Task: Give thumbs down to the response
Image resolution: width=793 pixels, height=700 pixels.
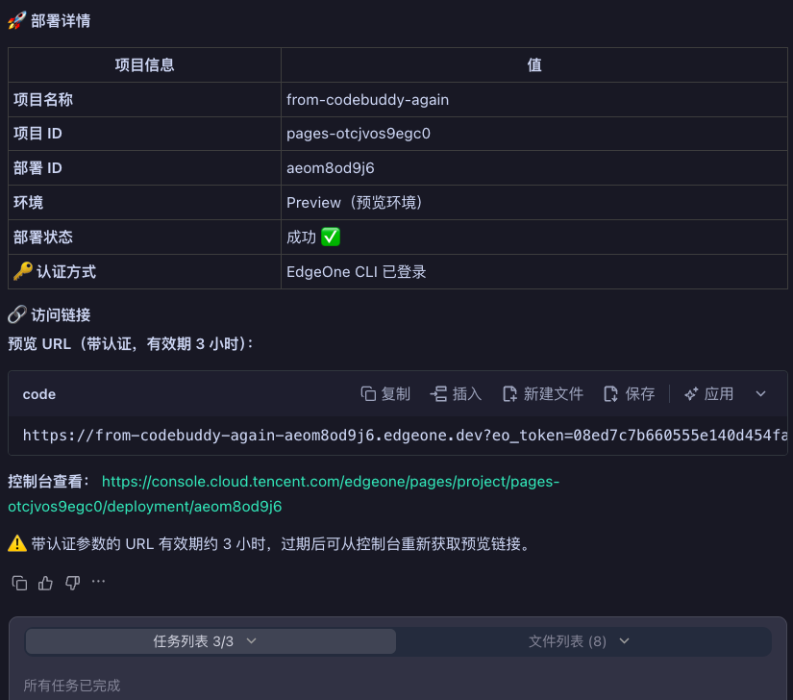Action: pos(72,583)
